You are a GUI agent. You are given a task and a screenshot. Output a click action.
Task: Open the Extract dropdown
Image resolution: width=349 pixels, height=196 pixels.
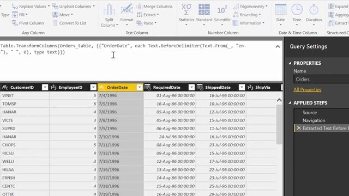click(x=148, y=15)
